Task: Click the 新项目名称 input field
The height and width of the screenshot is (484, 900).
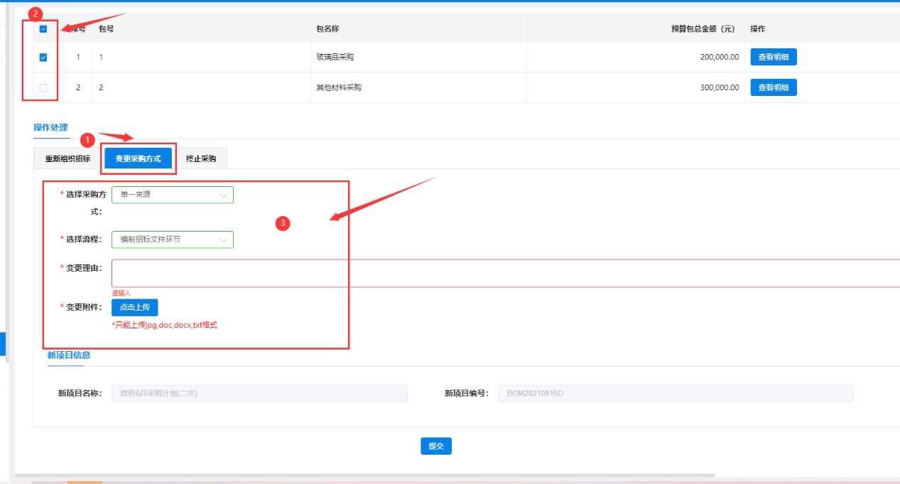Action: pos(259,394)
